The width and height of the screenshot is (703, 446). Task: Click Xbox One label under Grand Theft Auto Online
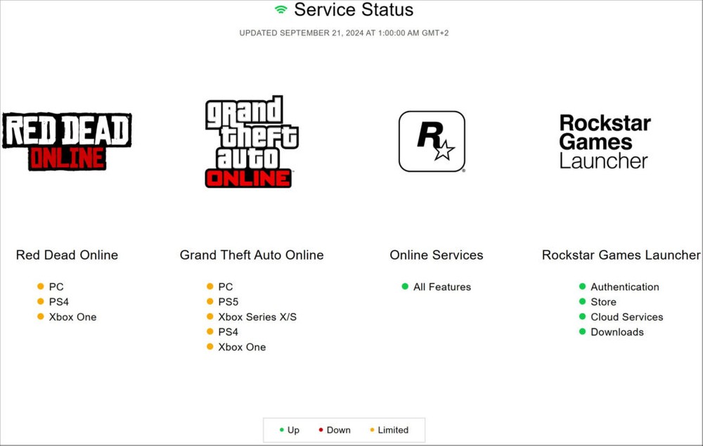[242, 347]
